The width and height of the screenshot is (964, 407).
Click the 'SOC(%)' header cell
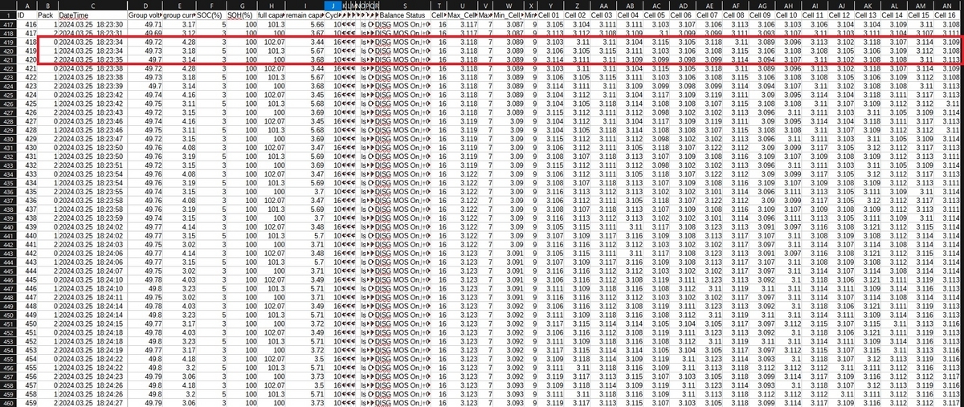tap(210, 15)
